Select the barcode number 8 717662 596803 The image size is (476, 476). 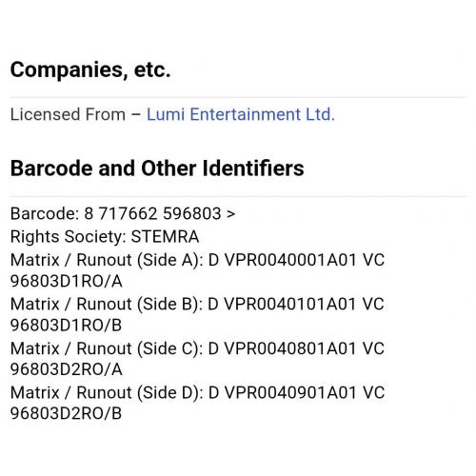click(152, 213)
